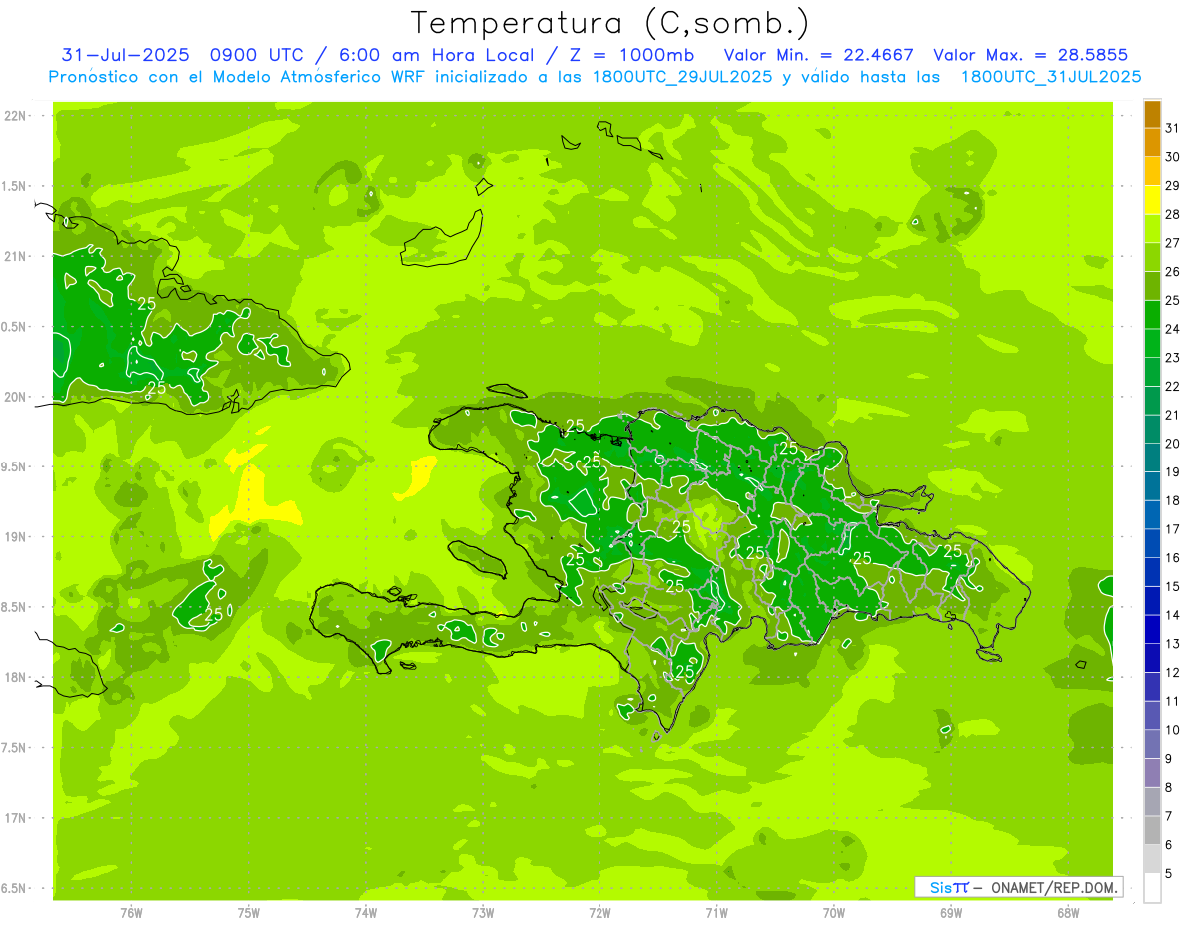
Task: Click the '6.5N' latitude label
Action: [15, 889]
